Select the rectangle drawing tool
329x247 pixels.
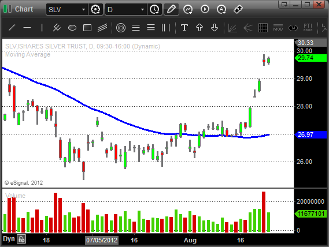pyautogui.click(x=87, y=28)
